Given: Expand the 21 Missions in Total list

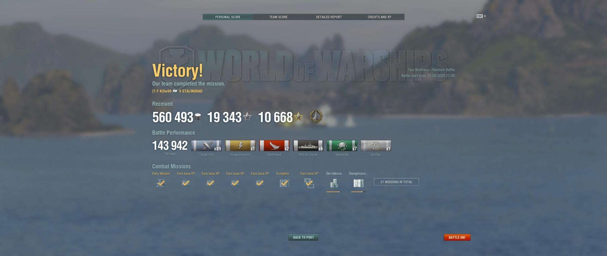Looking at the screenshot, I should tap(396, 182).
